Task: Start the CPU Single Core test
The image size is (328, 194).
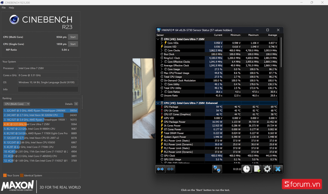Action: tap(73, 44)
